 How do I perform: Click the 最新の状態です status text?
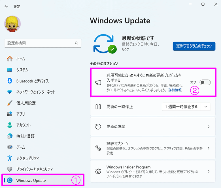tap(138, 38)
